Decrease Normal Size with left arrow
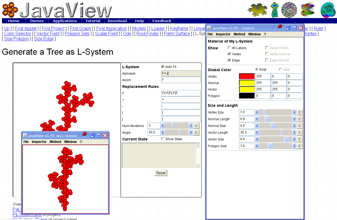The width and height of the screenshot is (337, 220). pos(257,126)
